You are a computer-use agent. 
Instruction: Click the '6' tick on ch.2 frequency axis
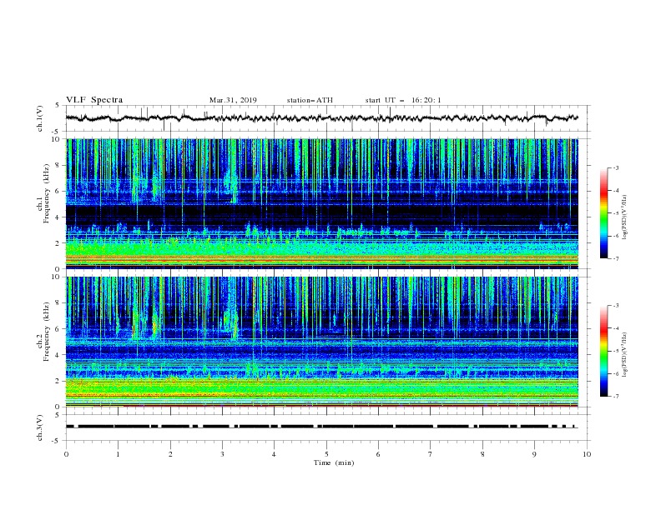pyautogui.click(x=58, y=329)
